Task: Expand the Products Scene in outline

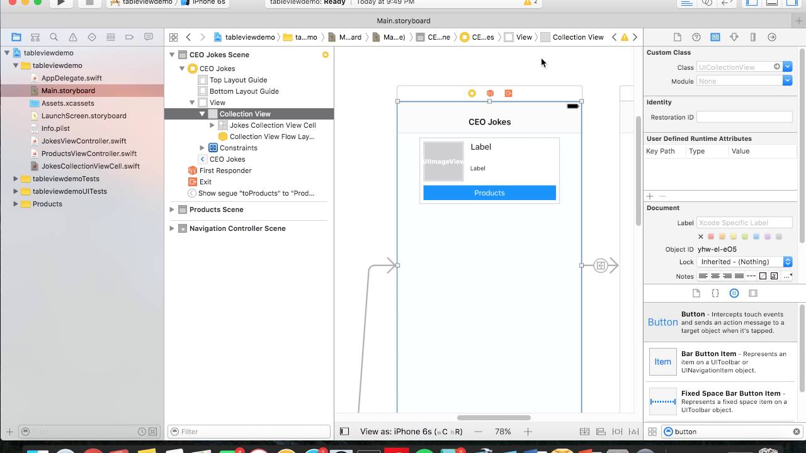Action: click(x=172, y=210)
